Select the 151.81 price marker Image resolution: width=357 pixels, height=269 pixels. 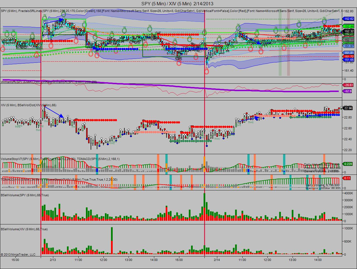click(x=349, y=53)
